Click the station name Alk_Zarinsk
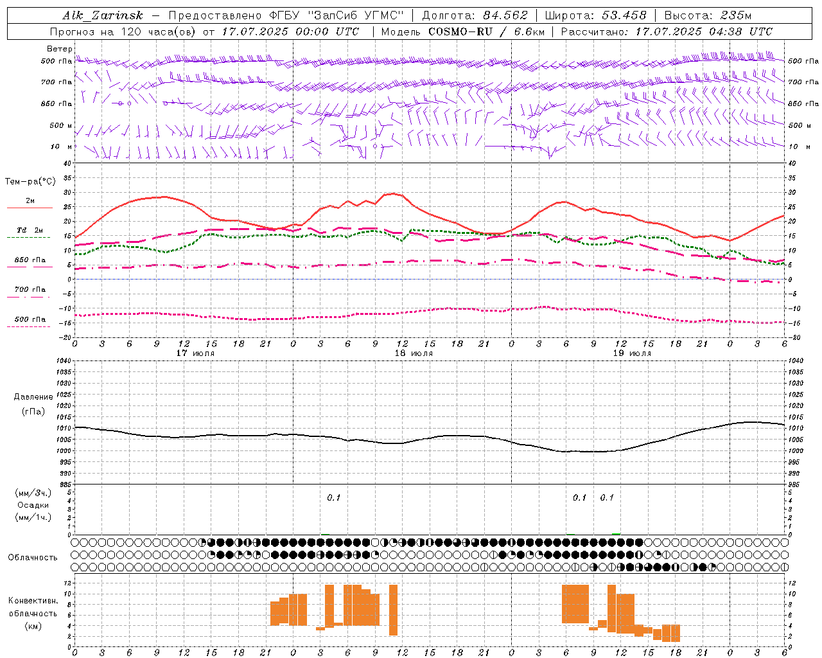822x658 pixels. coord(103,15)
